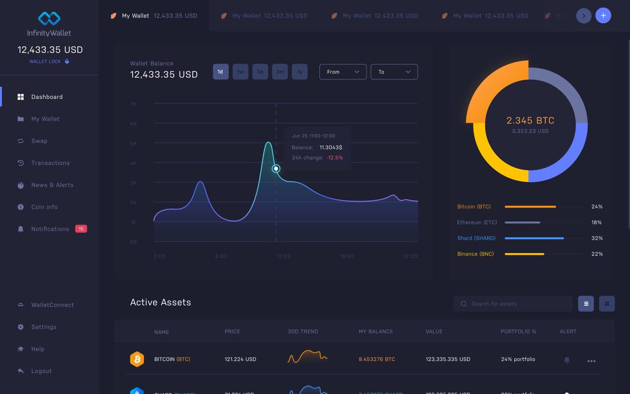The width and height of the screenshot is (630, 394).
Task: Click the Bitcoin (BTC) allocation bar
Action: (543, 207)
